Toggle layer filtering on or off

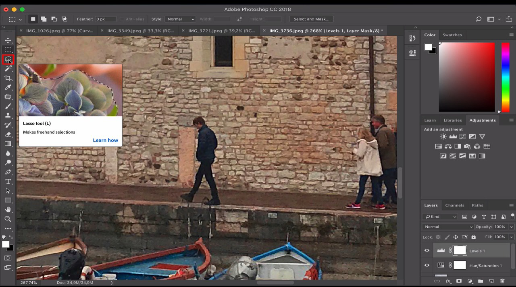[512, 216]
